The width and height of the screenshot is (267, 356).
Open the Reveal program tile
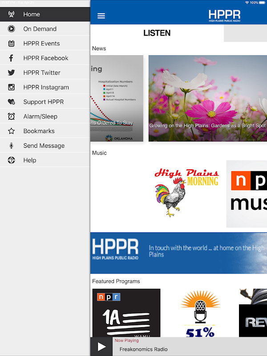[253, 313]
